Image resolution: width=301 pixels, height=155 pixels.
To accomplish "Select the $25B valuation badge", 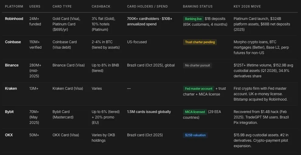I will (x=195, y=135).
